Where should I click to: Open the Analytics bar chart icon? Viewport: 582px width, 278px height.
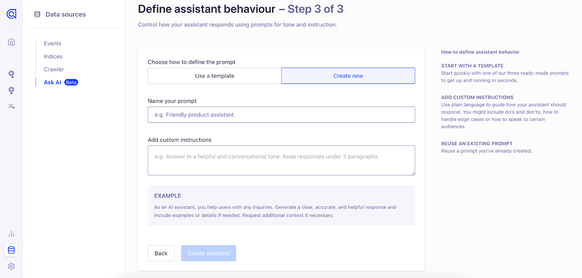coord(11,234)
